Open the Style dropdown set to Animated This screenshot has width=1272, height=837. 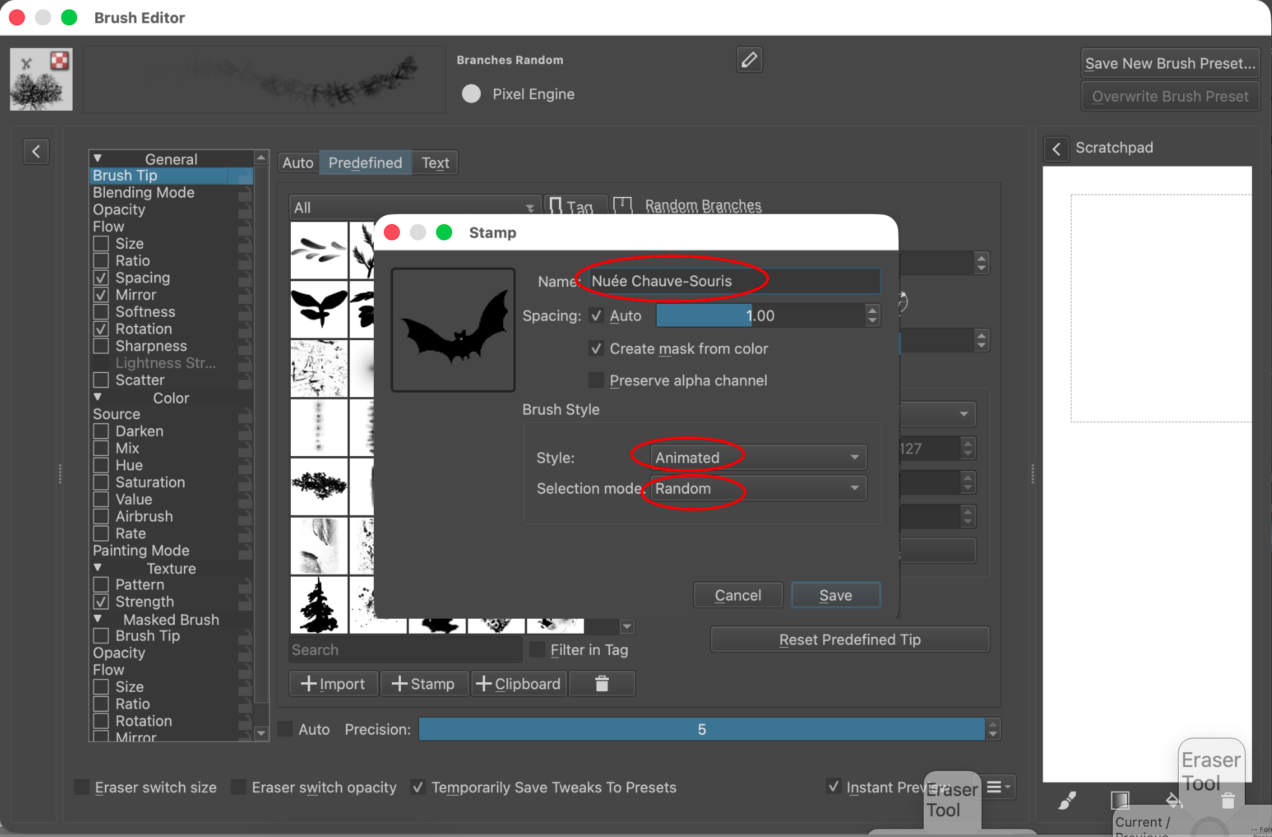point(758,457)
